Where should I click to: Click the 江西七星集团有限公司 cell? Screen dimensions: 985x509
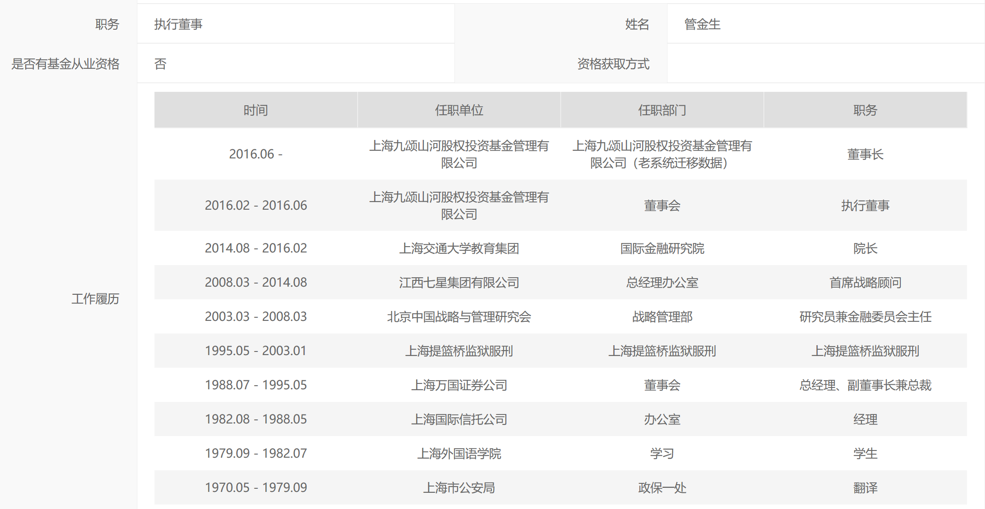tap(458, 283)
